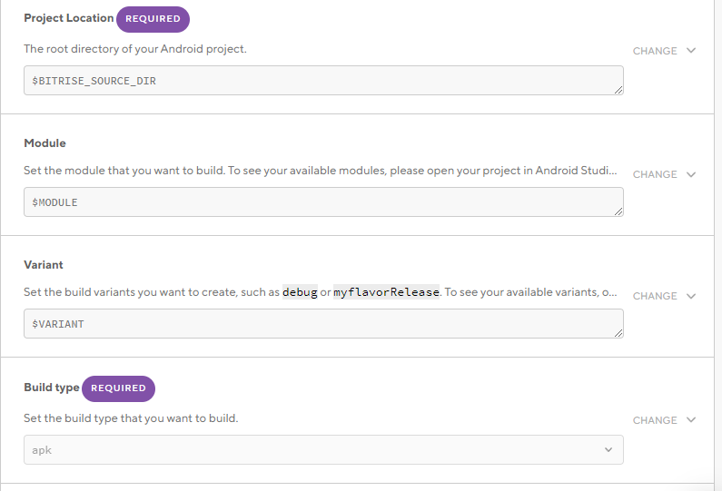The image size is (722, 491).
Task: Expand the Project Location chevron
Action: 691,51
